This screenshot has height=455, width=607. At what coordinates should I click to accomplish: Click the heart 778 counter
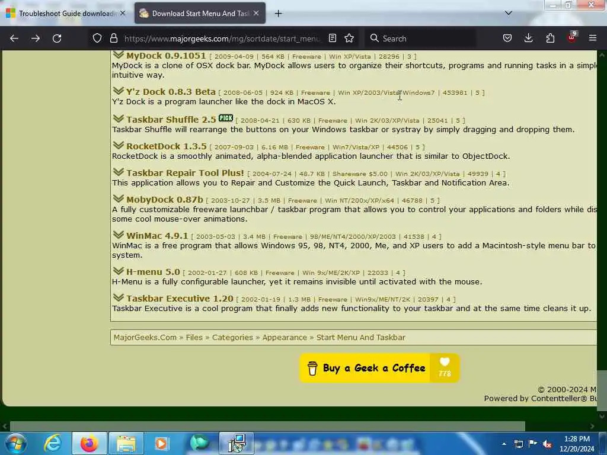[445, 368]
